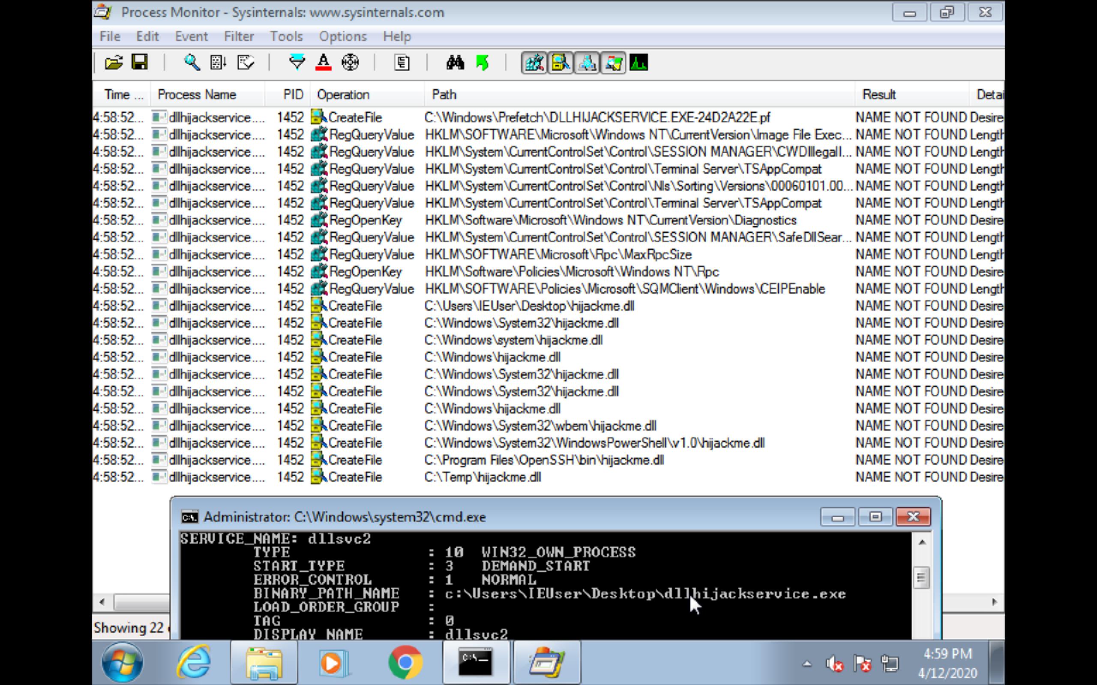Click the cmd.exe window title bar icon

[189, 517]
